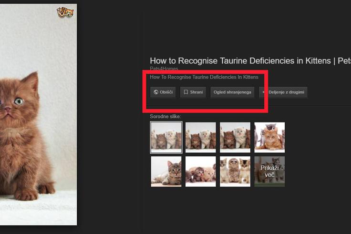Open the orange cat with kittens thumbnail
Viewport: 351px width, 234px height.
point(269,137)
